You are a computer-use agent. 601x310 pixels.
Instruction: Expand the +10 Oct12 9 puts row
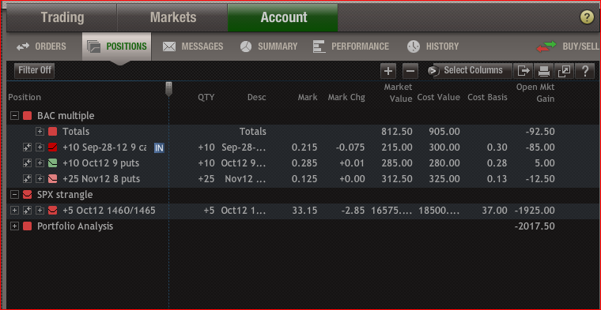40,163
